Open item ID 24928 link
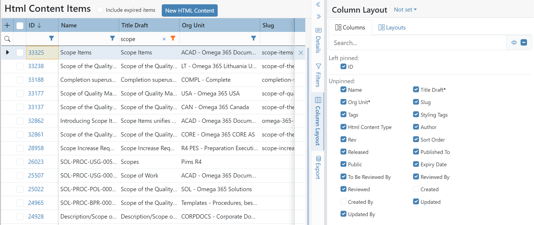534x225 pixels. click(x=36, y=217)
